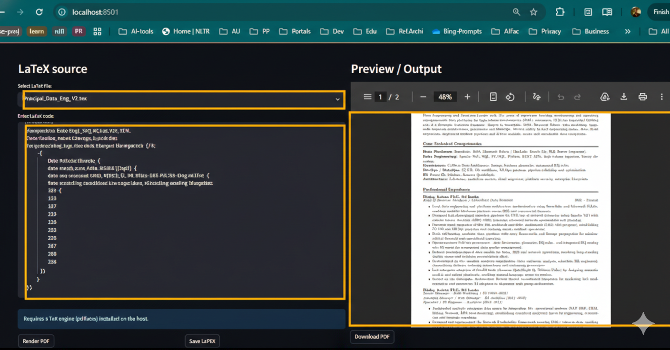Open the Home | NLTR bookmark
The width and height of the screenshot is (670, 350).
tap(186, 31)
